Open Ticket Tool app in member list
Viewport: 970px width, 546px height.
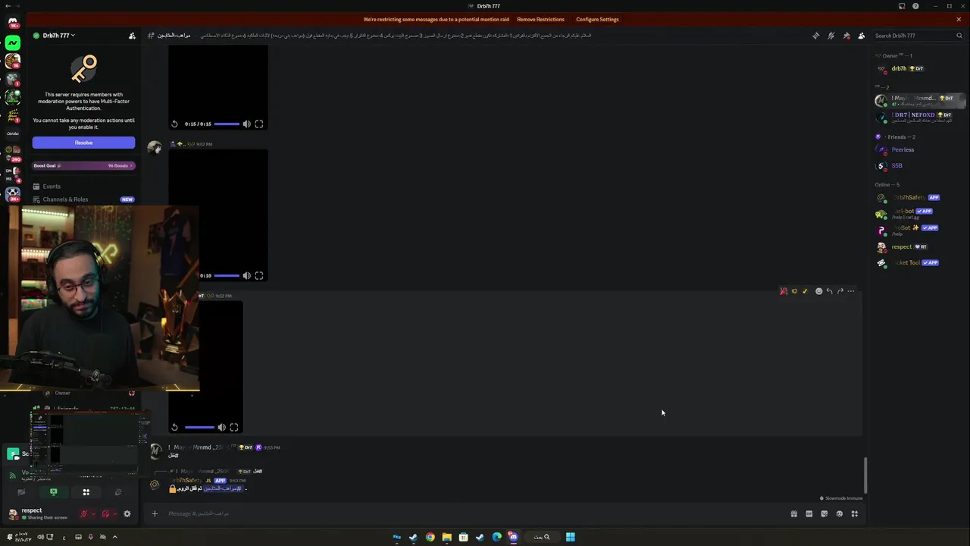[x=919, y=262]
